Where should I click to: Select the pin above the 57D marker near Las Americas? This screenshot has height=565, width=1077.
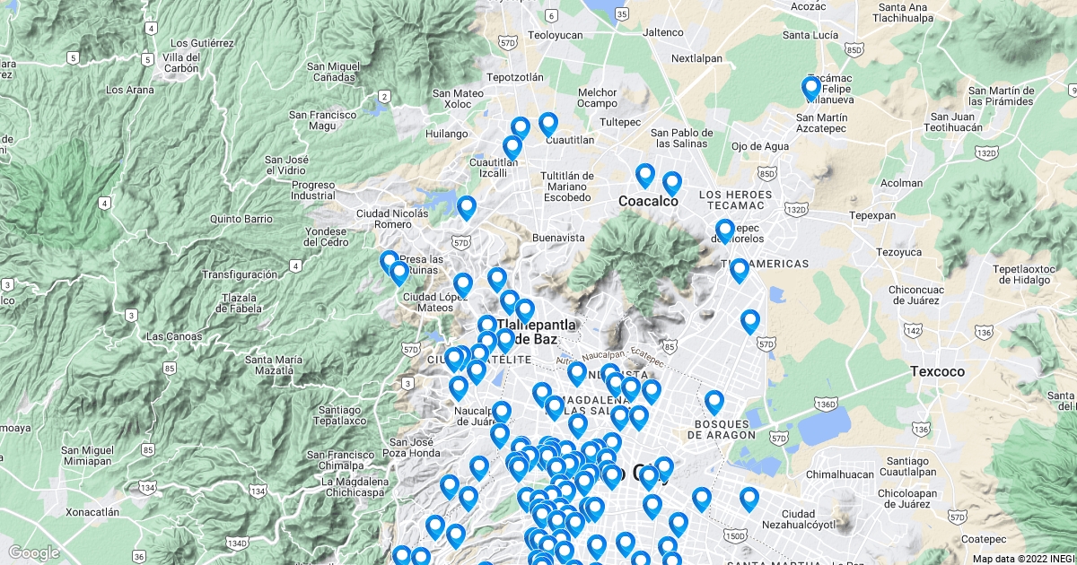[750, 321]
